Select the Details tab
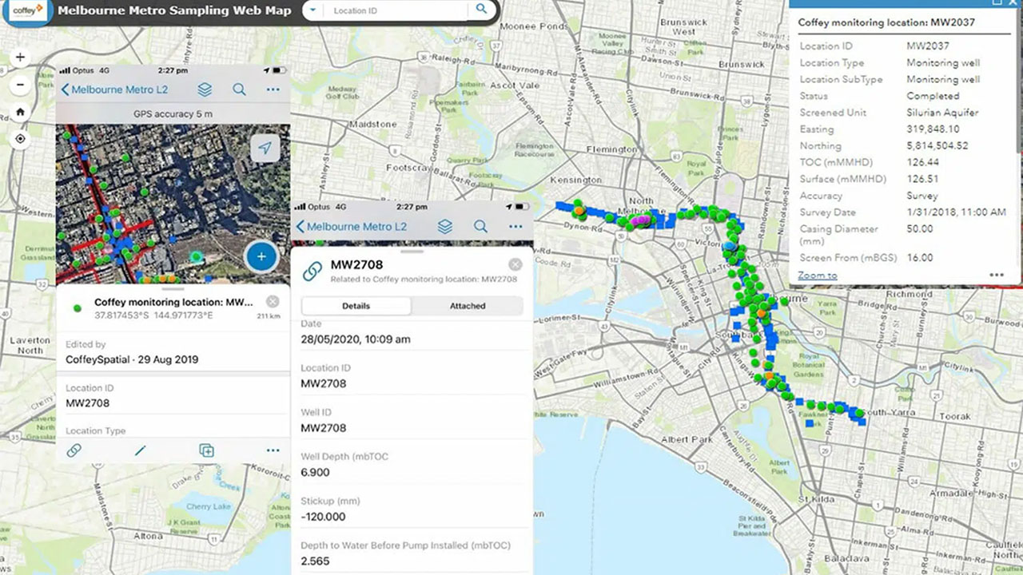 click(356, 306)
